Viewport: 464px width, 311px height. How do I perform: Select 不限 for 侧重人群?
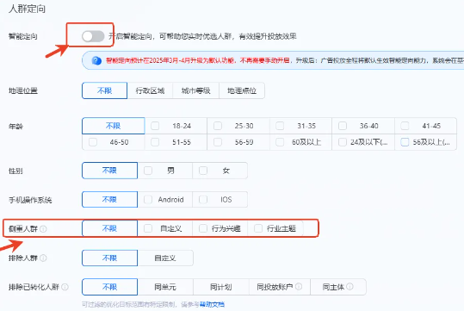(x=110, y=228)
